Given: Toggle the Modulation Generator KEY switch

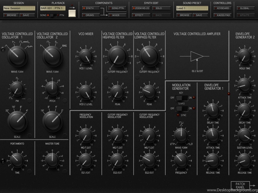Looking at the screenshot, I should pyautogui.click(x=182, y=98).
